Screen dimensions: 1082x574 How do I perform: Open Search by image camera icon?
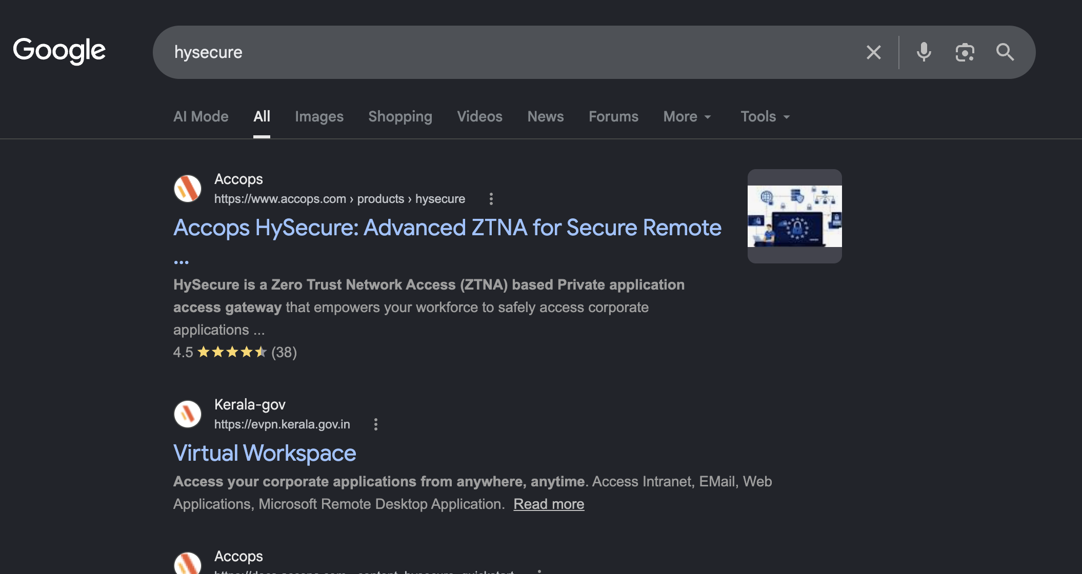tap(965, 52)
